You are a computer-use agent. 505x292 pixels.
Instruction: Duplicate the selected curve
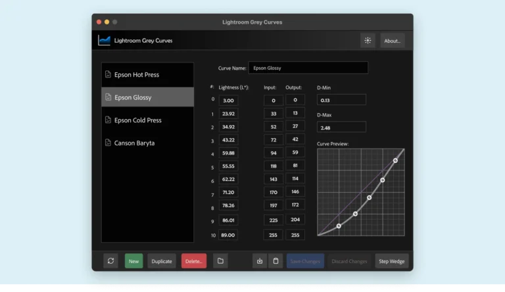coord(162,260)
